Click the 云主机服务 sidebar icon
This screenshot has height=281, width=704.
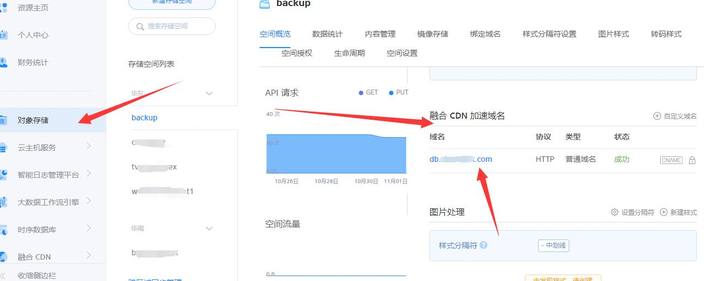[x=3, y=147]
